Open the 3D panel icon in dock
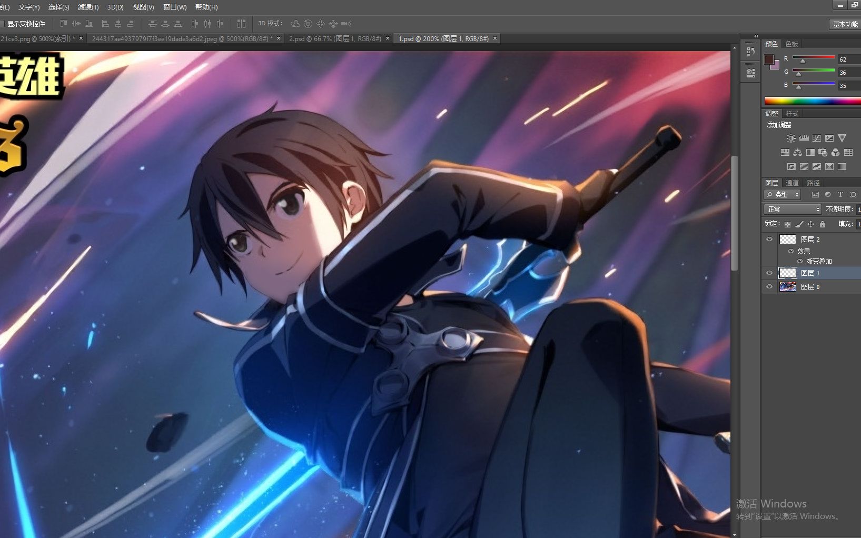This screenshot has width=861, height=538. (750, 73)
